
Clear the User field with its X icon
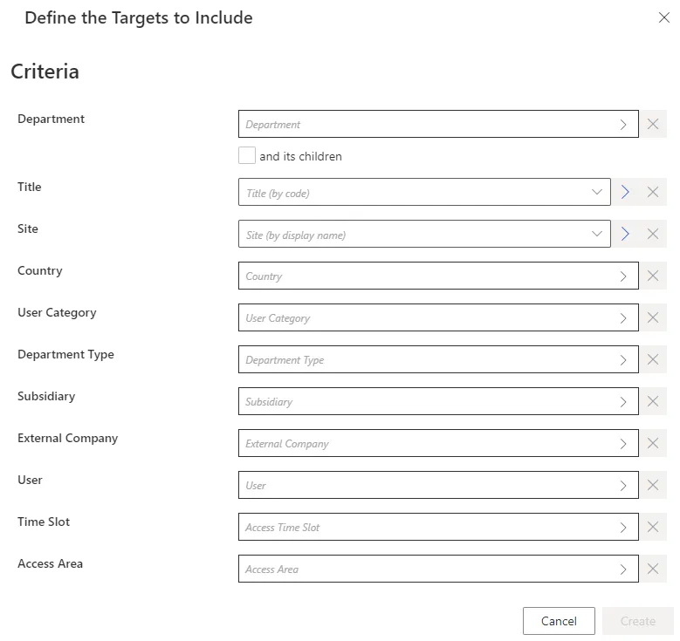(x=653, y=485)
